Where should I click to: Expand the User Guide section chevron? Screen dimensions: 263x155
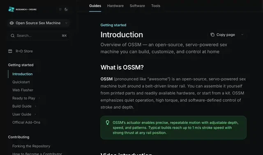pyautogui.click(x=35, y=115)
